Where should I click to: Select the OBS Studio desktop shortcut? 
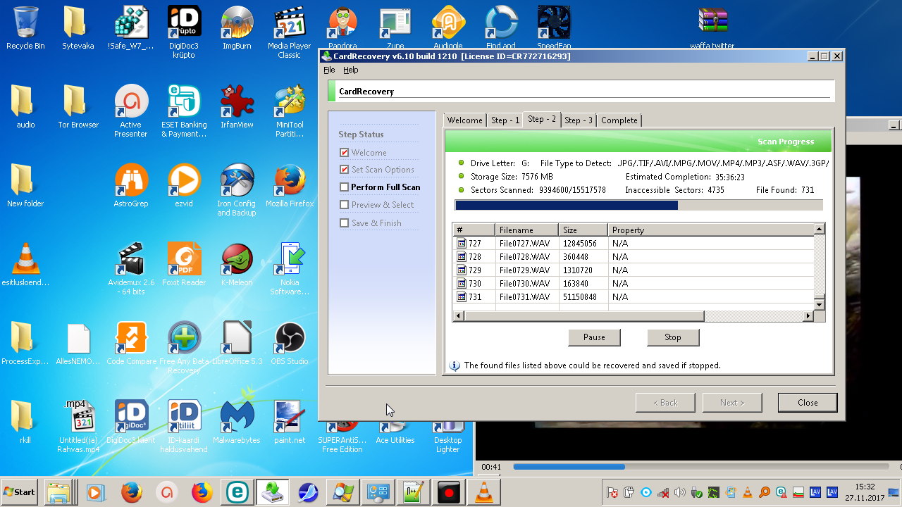[x=289, y=344]
